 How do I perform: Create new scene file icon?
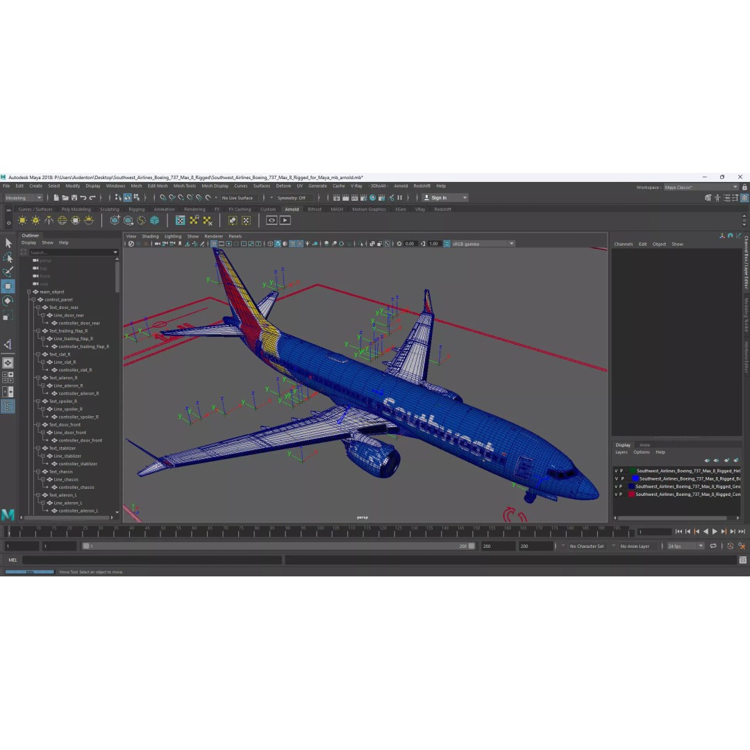tap(56, 197)
